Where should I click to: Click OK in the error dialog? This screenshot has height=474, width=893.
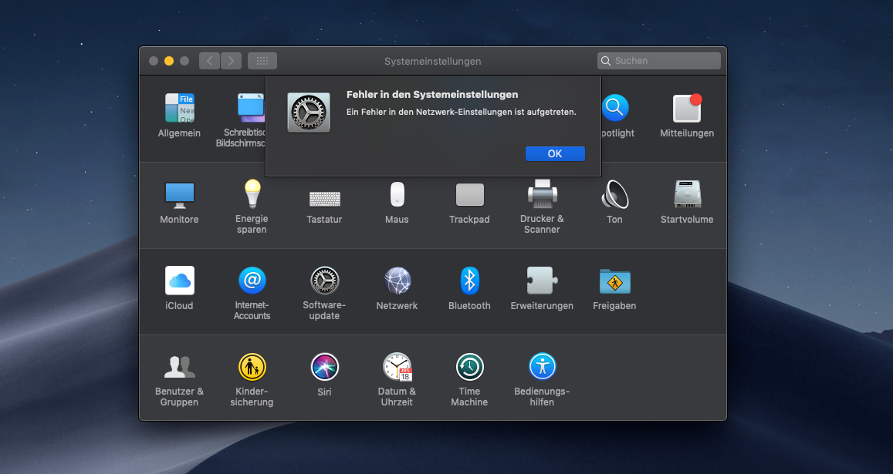click(554, 153)
